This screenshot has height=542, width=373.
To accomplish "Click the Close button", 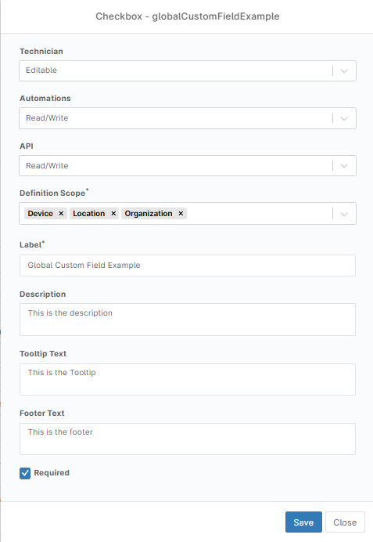I will pyautogui.click(x=345, y=522).
